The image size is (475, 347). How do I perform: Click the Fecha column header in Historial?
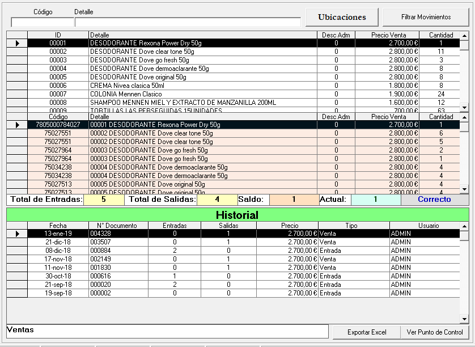pos(58,226)
